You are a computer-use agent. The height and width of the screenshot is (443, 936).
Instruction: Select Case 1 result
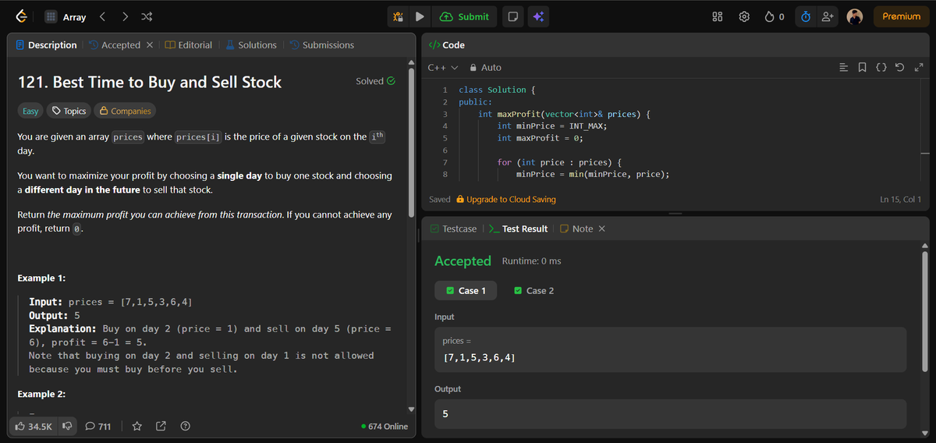(x=466, y=291)
